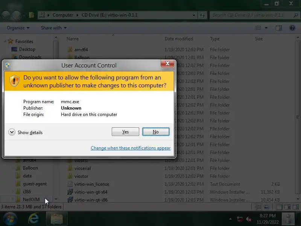Click the Explorer back navigation button
301x226 pixels.
click(6, 15)
